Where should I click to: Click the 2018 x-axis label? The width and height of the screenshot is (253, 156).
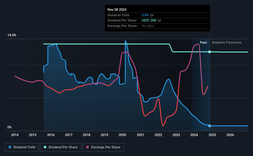click(x=87, y=135)
